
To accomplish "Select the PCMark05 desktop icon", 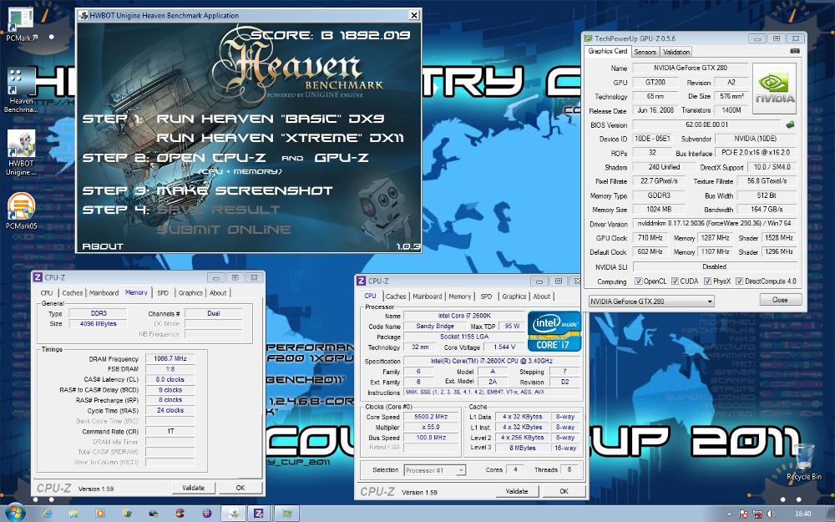I will tap(21, 211).
